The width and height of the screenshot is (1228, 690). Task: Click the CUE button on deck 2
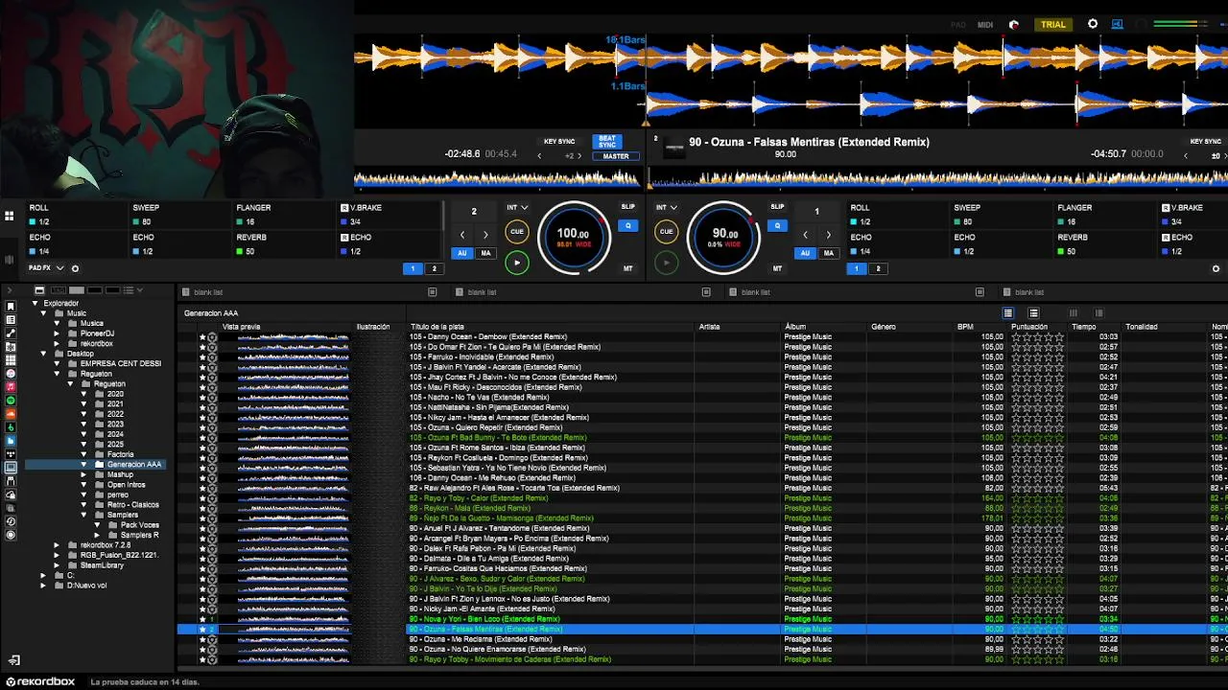click(666, 231)
